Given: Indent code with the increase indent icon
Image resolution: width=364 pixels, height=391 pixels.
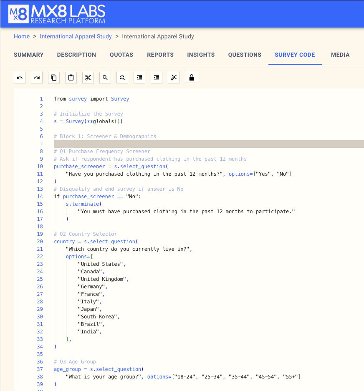Looking at the screenshot, I should (x=139, y=78).
